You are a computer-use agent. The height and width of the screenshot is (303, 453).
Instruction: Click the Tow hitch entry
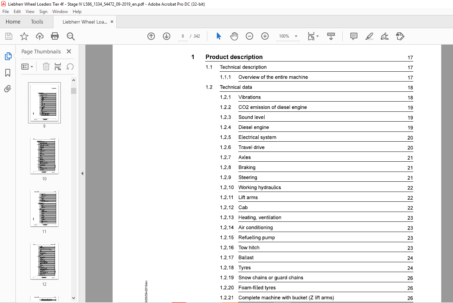pyautogui.click(x=249, y=247)
